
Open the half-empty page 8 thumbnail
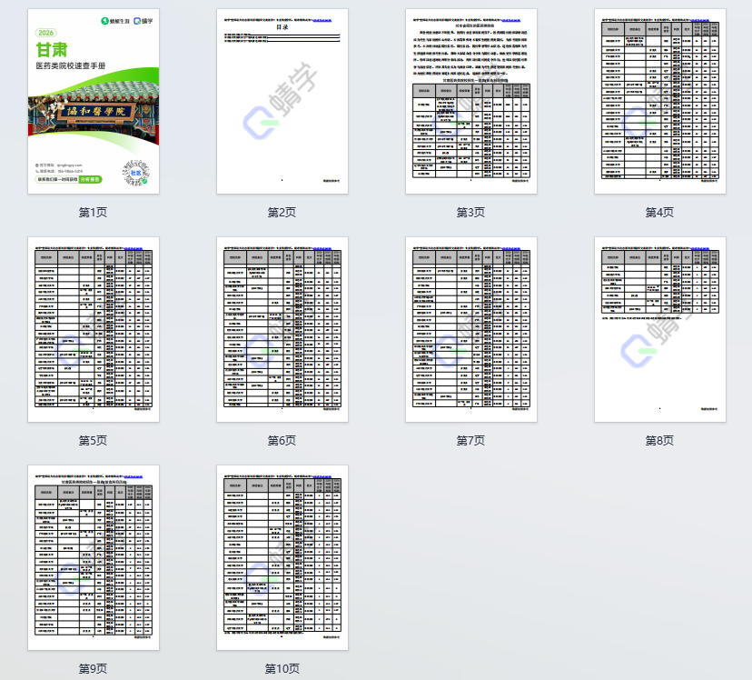click(x=659, y=329)
